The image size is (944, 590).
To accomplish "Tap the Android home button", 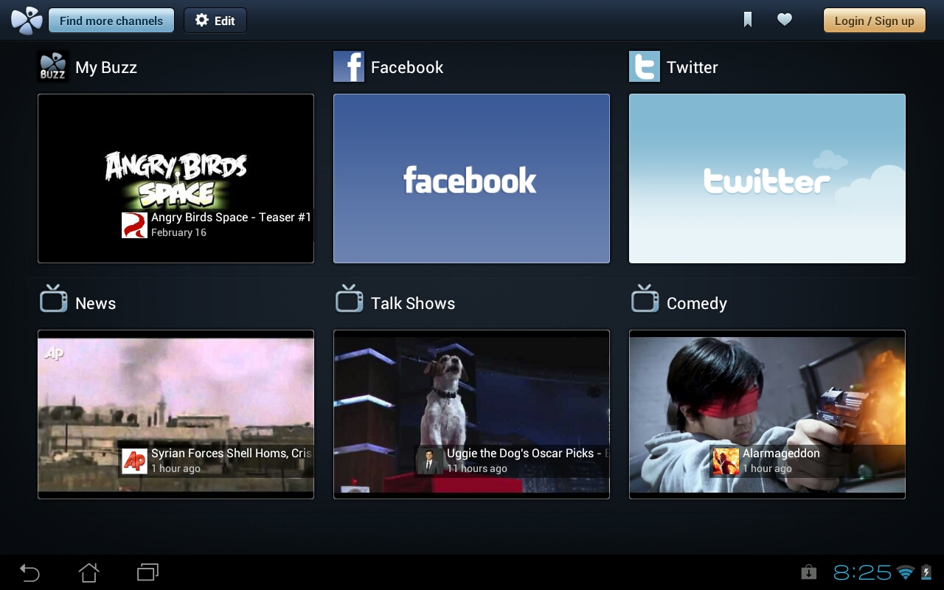I will (88, 572).
